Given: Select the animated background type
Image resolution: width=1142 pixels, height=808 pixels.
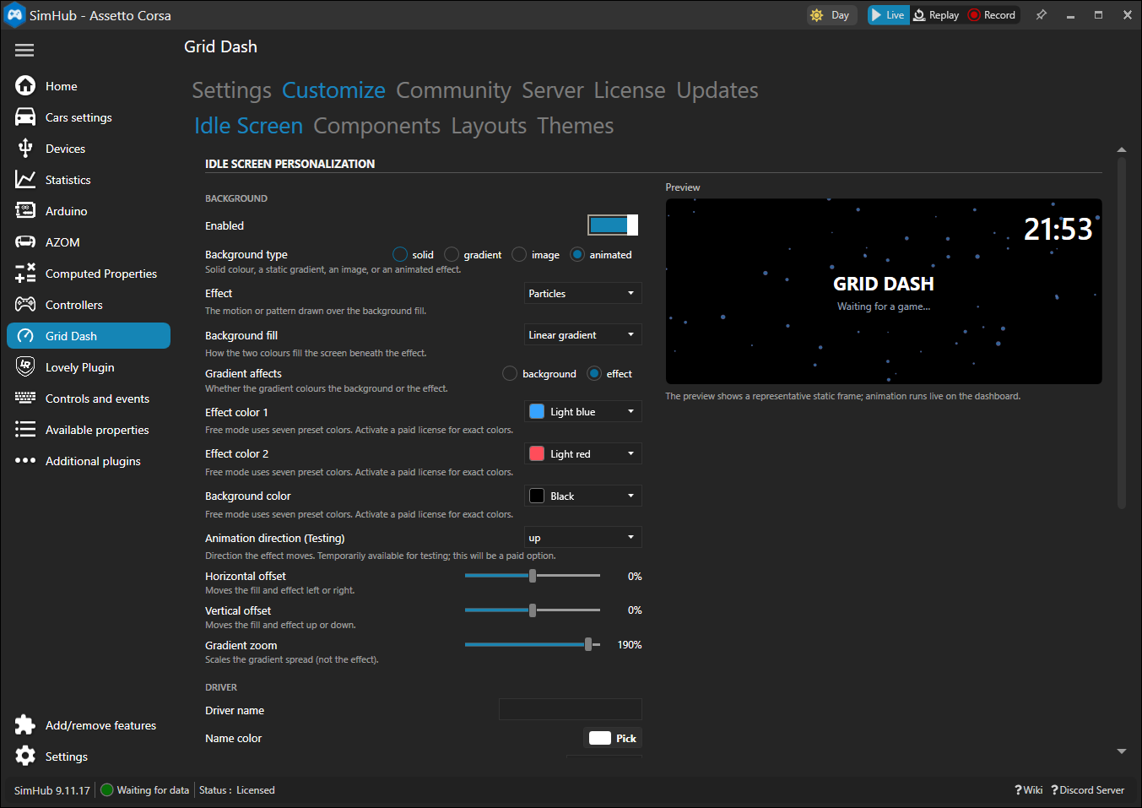Looking at the screenshot, I should pyautogui.click(x=577, y=254).
